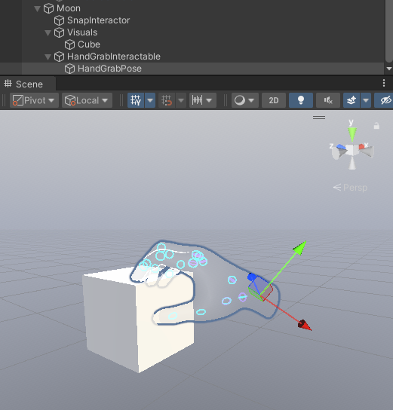
Task: Click the HandGrabPose cube icon
Action: (x=69, y=69)
